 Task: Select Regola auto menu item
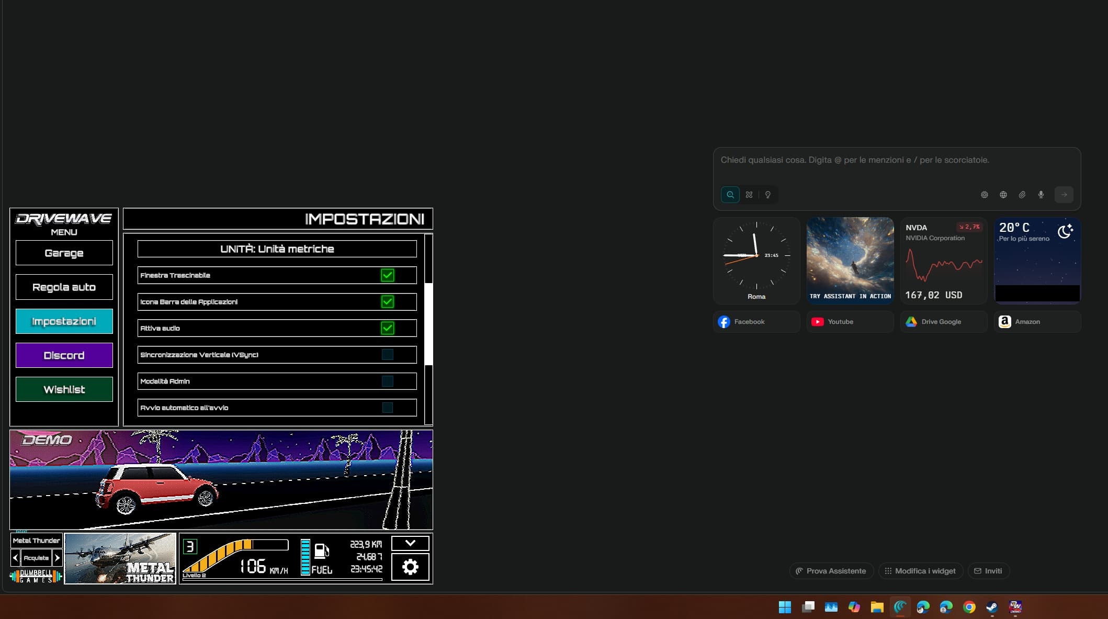(64, 287)
